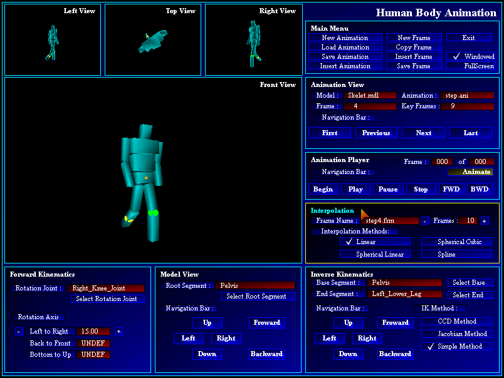Click Select End for the IK end segment
Screen dimensions: 504x378
pyautogui.click(x=471, y=295)
